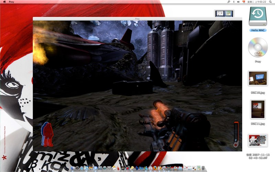Launch iTunes from the Dock

click(x=86, y=168)
